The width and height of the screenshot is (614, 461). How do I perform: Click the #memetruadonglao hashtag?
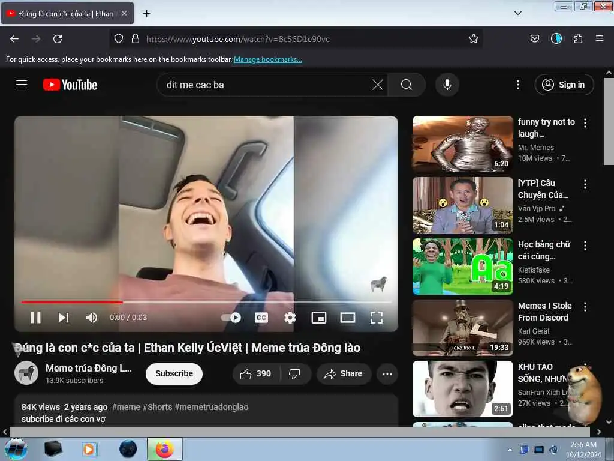212,407
